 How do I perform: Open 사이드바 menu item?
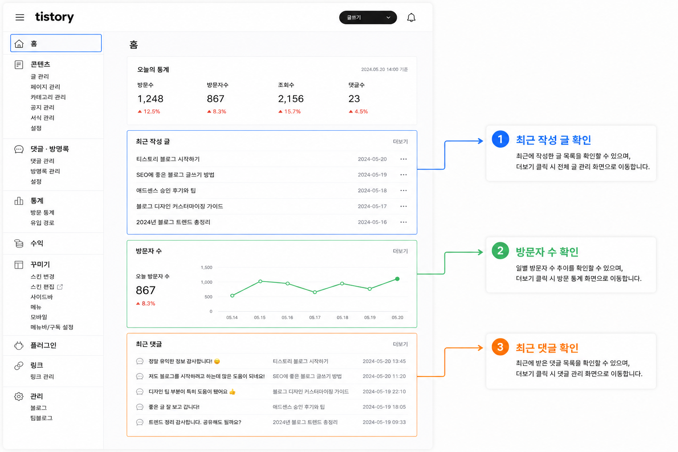coord(41,297)
